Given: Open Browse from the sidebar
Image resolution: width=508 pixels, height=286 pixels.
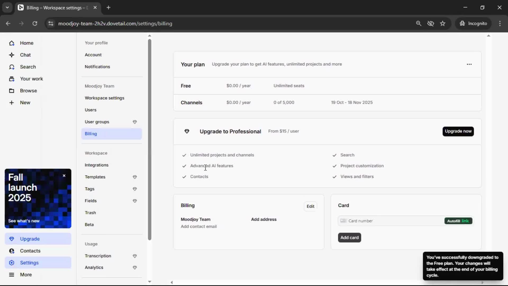Looking at the screenshot, I should coord(29,91).
